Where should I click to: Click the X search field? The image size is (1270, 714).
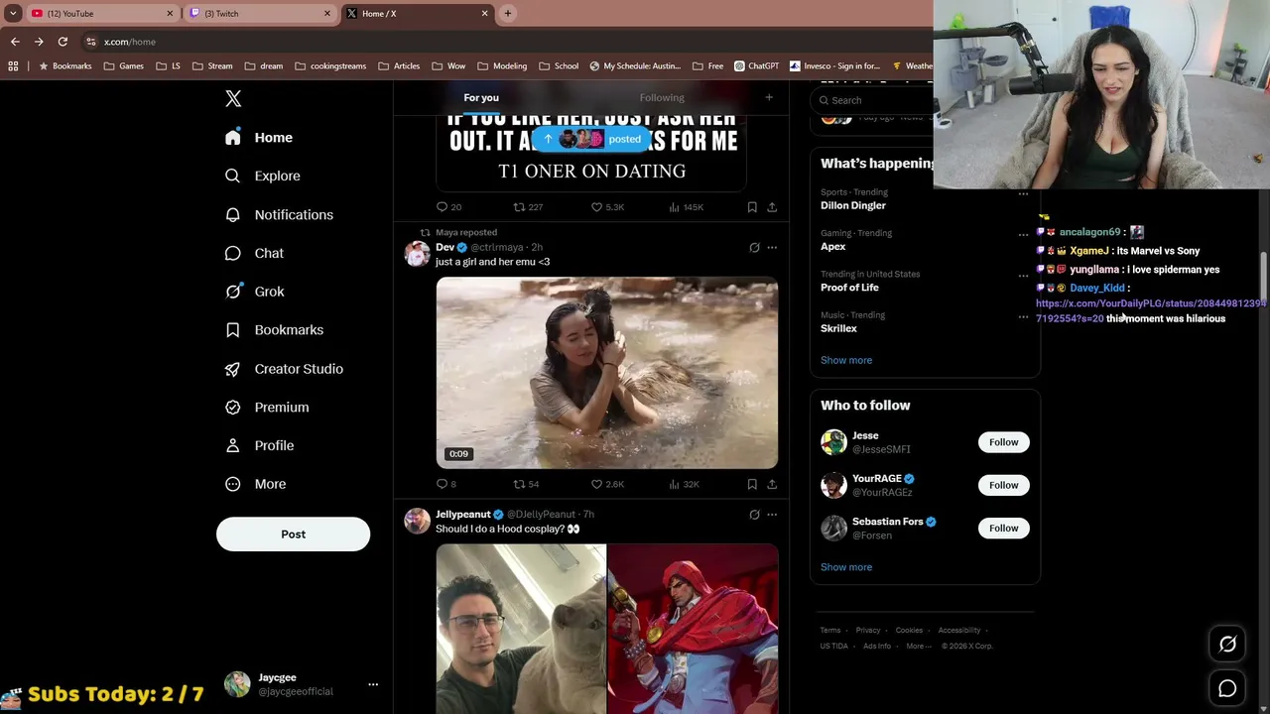pos(873,100)
